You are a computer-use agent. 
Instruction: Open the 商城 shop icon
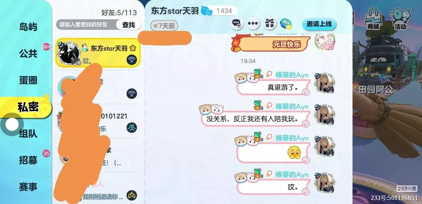pyautogui.click(x=373, y=18)
